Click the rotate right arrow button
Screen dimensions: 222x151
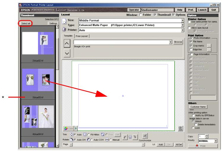(x=135, y=137)
